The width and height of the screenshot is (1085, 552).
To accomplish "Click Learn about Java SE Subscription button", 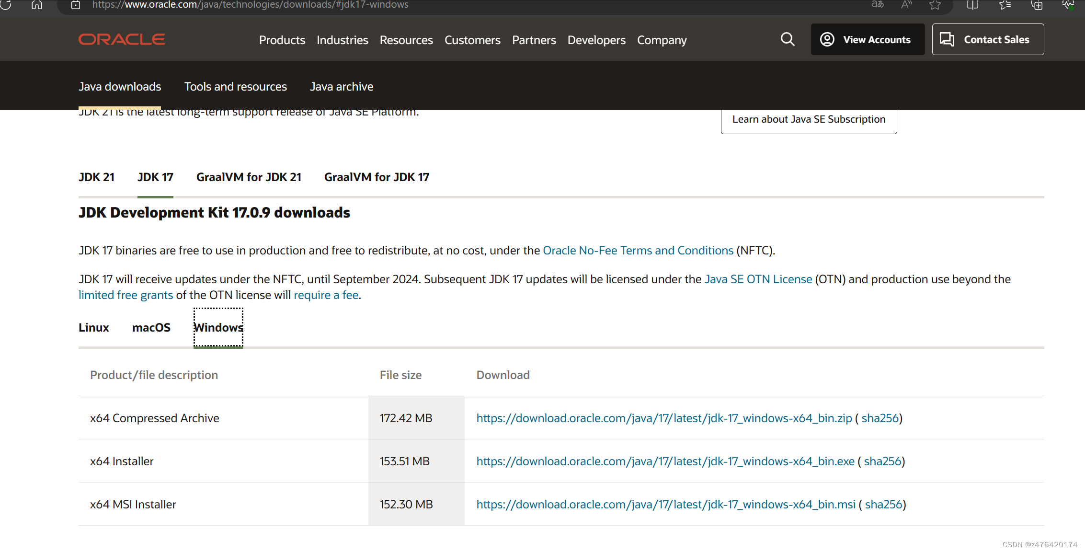I will 809,119.
